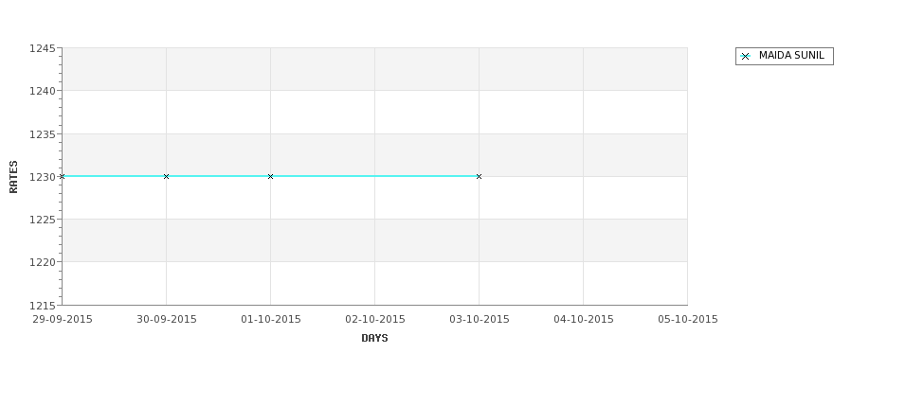
Task: Click the 1225 y-axis label
Action: 43,220
